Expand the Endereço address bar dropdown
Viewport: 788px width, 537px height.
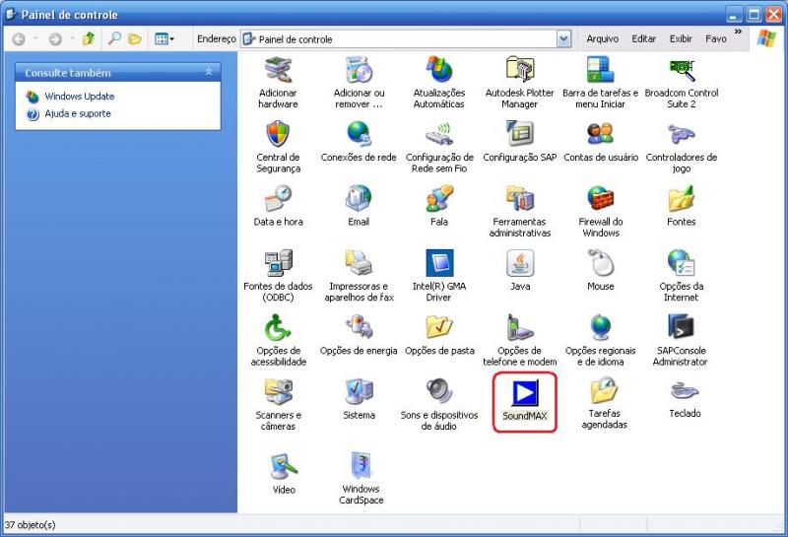(x=563, y=38)
